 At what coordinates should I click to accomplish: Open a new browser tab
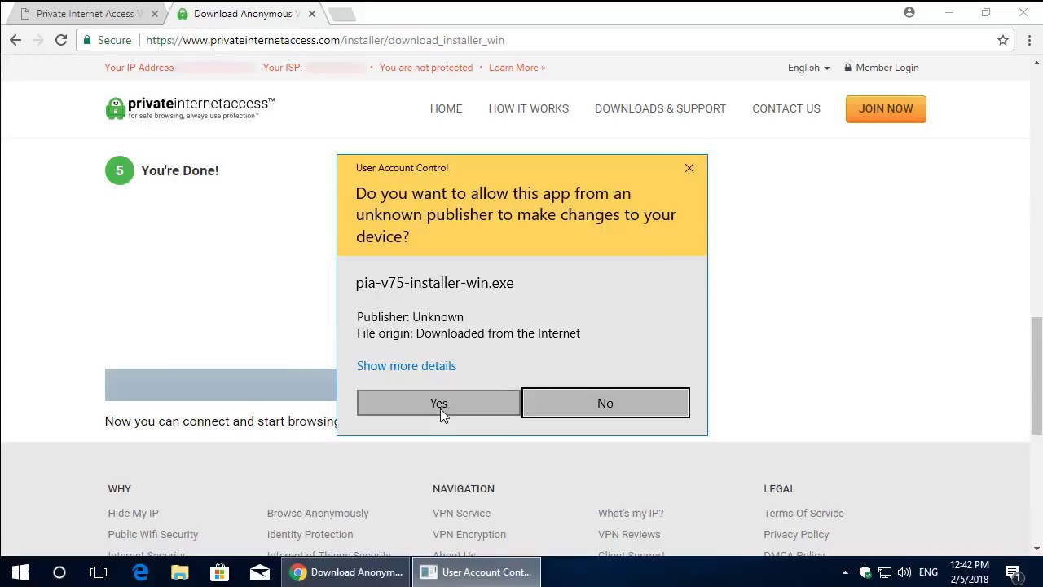(x=342, y=14)
